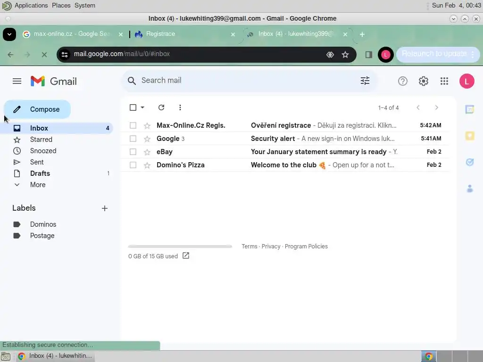Open the Program Policies link
Image resolution: width=483 pixels, height=362 pixels.
(306, 246)
